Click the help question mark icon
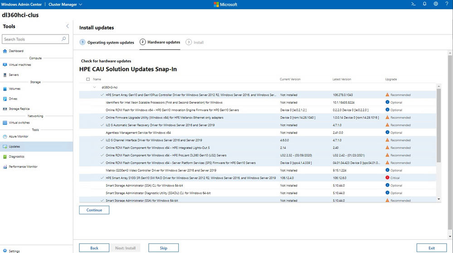 coord(447,4)
